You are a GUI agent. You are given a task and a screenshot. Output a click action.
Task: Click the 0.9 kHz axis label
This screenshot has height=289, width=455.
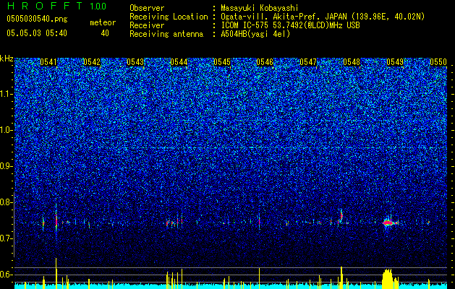point(7,166)
